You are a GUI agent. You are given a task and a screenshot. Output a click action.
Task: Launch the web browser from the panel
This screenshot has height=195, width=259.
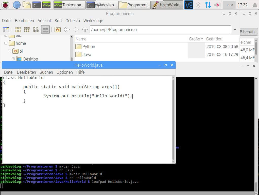pyautogui.click(x=17, y=5)
